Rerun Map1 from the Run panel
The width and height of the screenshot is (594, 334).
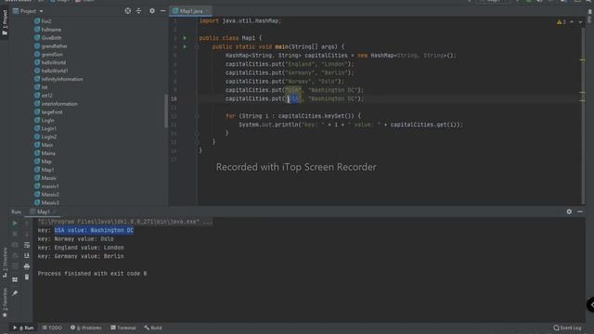pyautogui.click(x=15, y=224)
